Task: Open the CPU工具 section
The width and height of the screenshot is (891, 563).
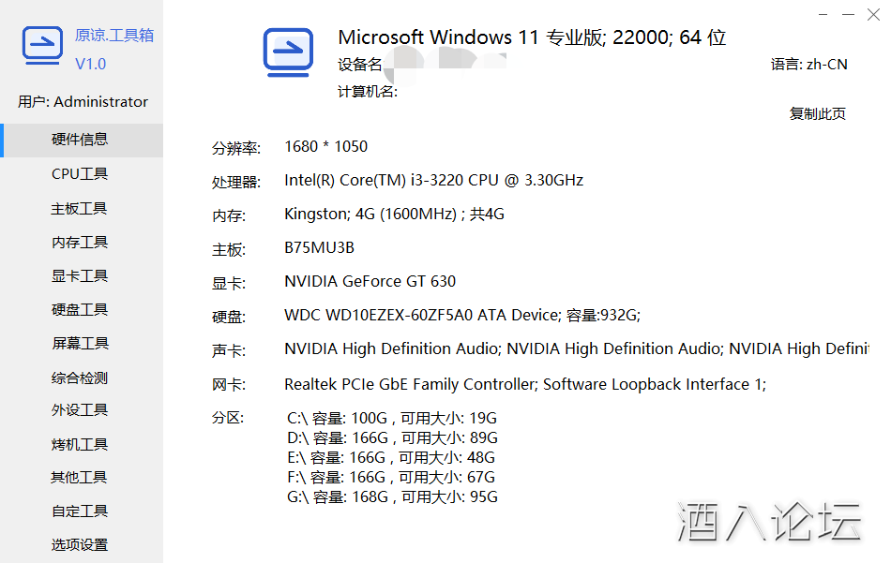Action: 79,173
